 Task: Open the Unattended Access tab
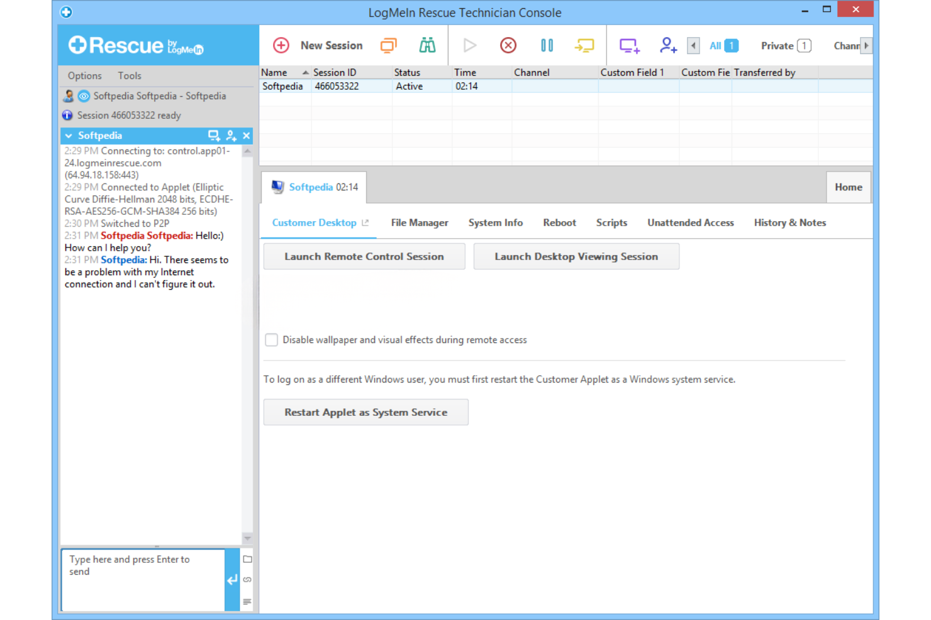tap(691, 222)
